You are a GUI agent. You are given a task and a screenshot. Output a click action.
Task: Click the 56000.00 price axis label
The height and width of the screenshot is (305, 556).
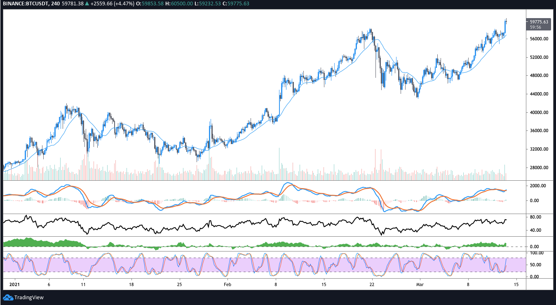point(539,39)
